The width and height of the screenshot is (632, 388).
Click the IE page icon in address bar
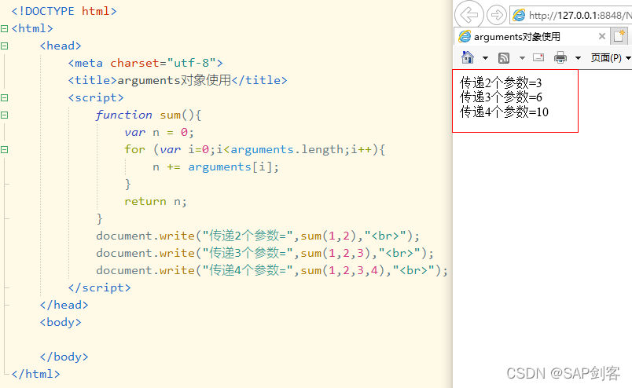point(519,15)
